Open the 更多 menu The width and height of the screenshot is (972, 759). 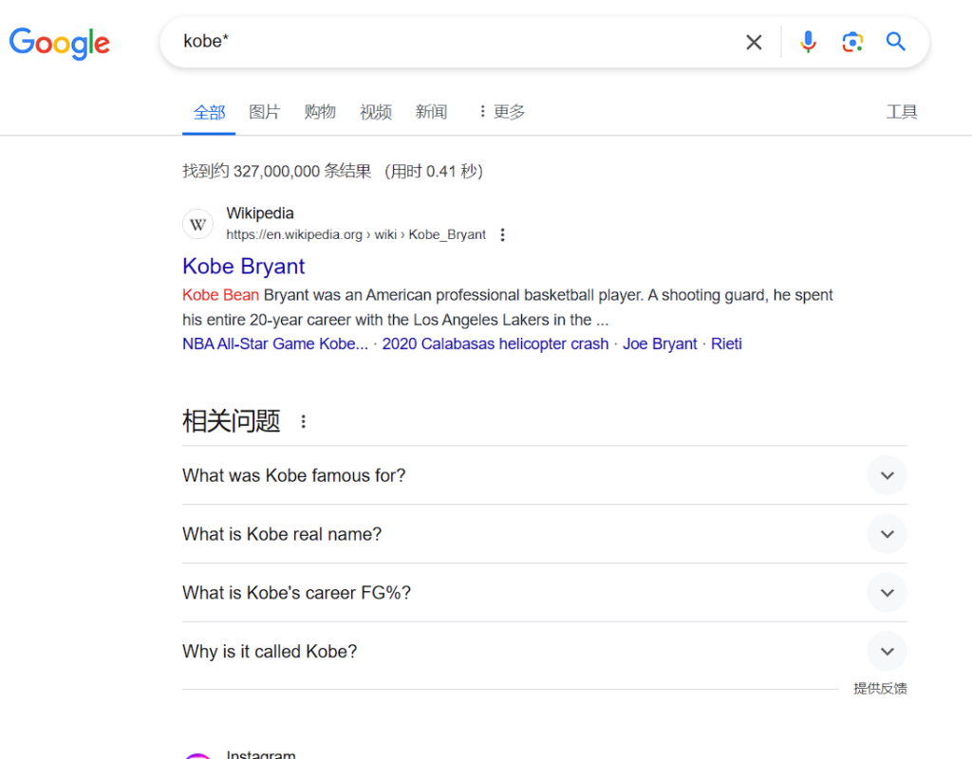tap(501, 112)
